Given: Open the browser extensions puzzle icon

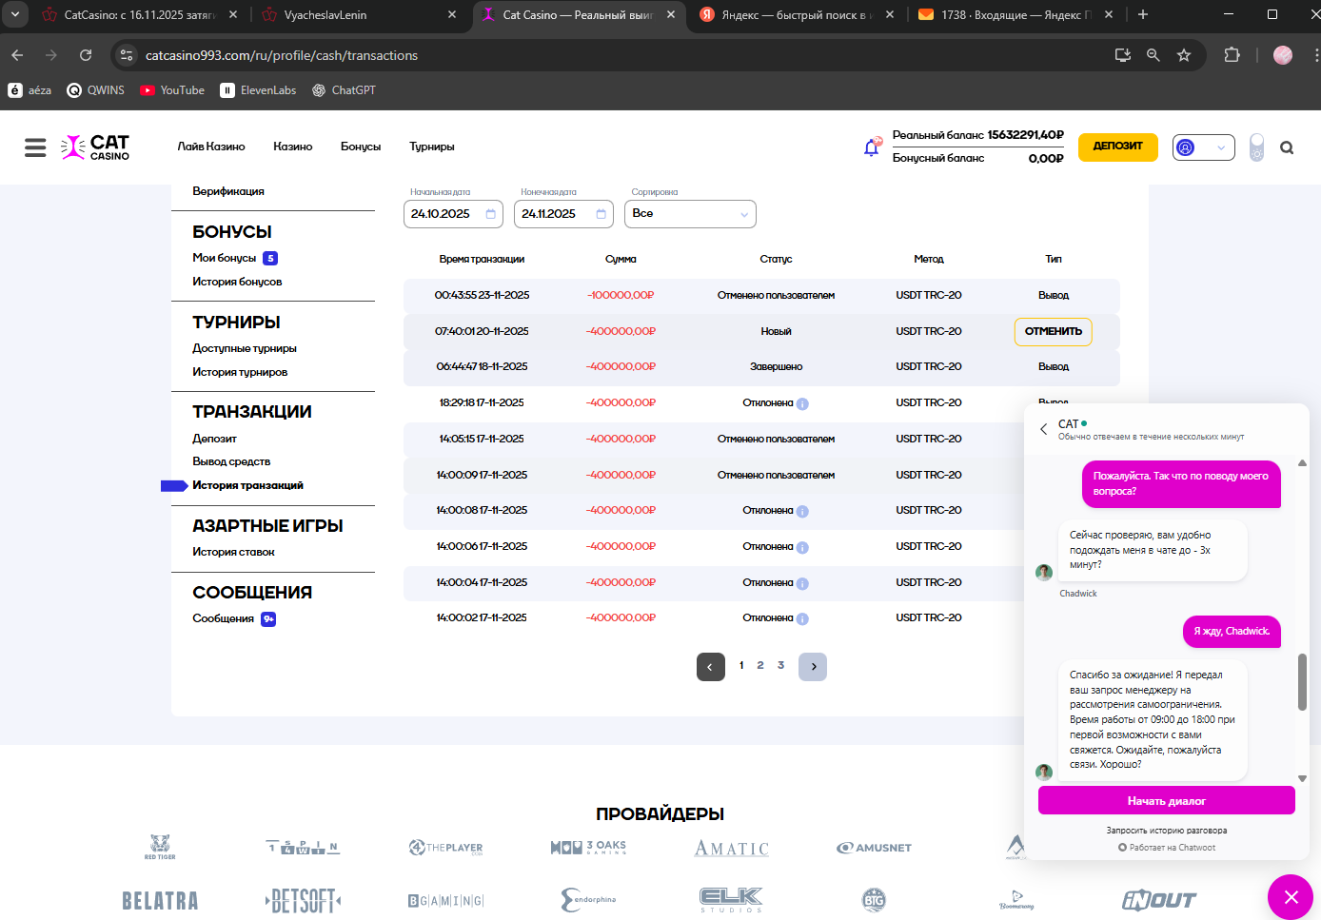Looking at the screenshot, I should [x=1232, y=55].
